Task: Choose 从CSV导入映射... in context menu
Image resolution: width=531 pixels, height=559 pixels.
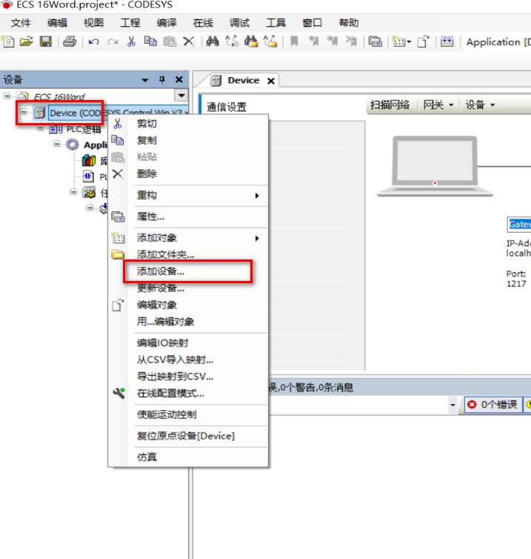Action: coord(188,360)
